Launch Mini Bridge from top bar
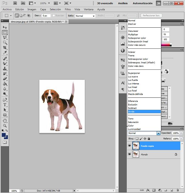The width and height of the screenshot is (185, 193). [23, 3]
